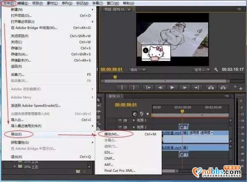Select the 广告 clip on 视频 2 track

[184, 127]
